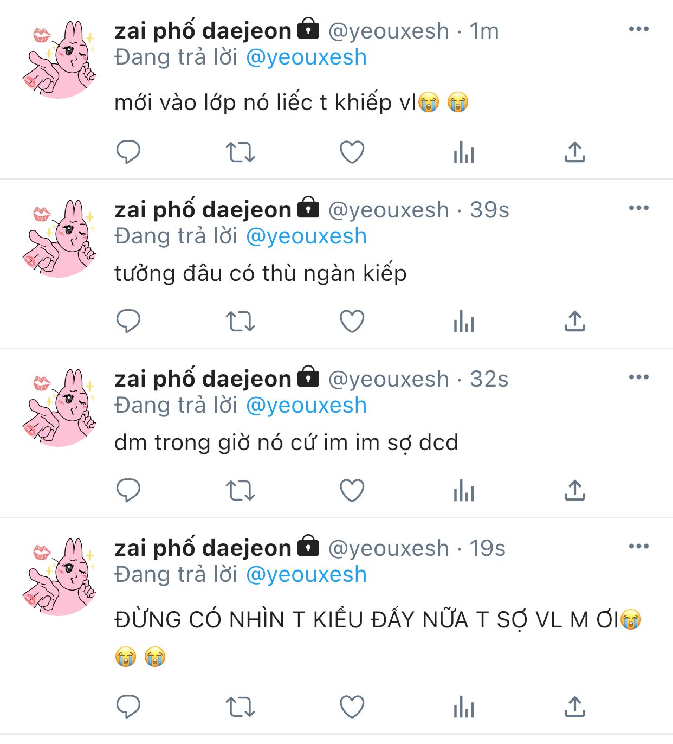The image size is (673, 744).
Task: Open the @yeouxesh reply link in the 32s tweet
Action: tap(306, 405)
